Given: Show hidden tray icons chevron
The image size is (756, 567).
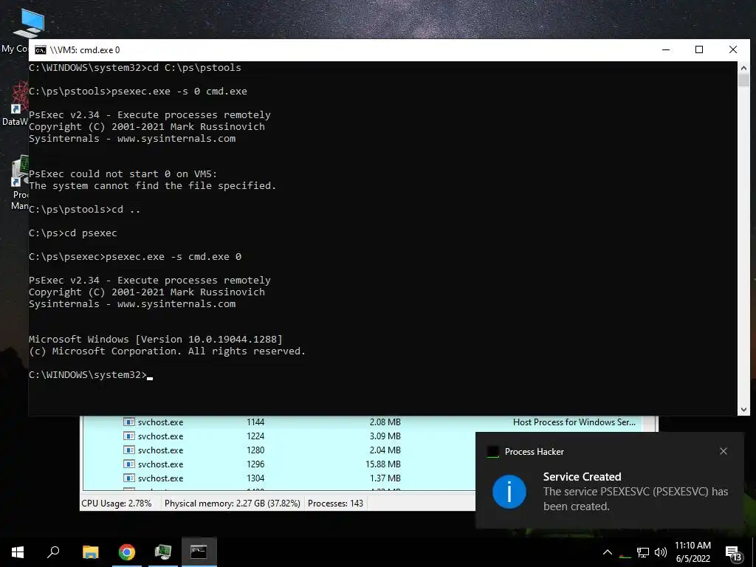Looking at the screenshot, I should 608,552.
